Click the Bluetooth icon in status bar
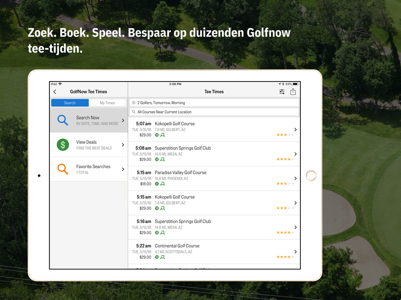 pos(283,84)
